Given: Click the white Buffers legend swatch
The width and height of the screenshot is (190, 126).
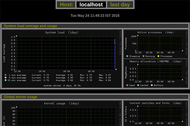Looking at the screenshot, I should pyautogui.click(x=152, y=85).
